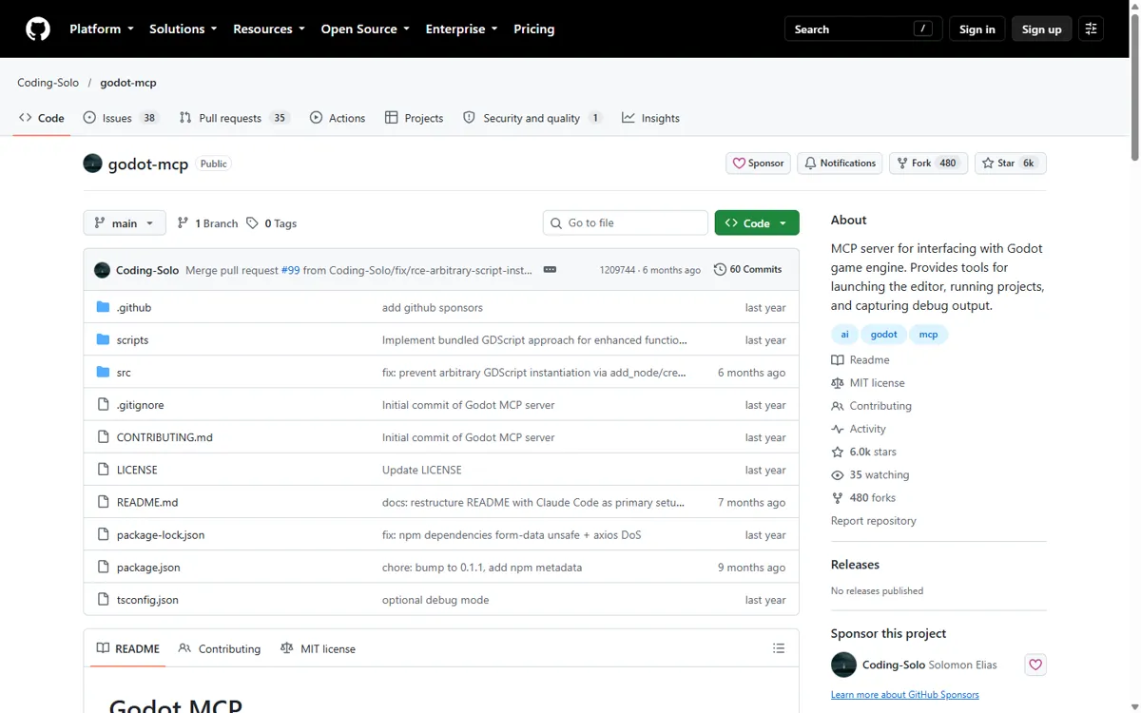Click the Go to file search field
Image resolution: width=1141 pixels, height=713 pixels.
626,223
